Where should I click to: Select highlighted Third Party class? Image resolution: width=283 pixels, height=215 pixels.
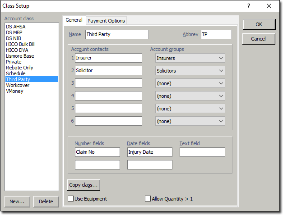click(x=32, y=79)
